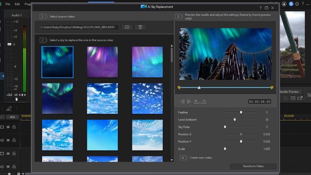The height and width of the screenshot is (175, 311).
Task: Set the mark-in point icon
Action: [x=196, y=102]
